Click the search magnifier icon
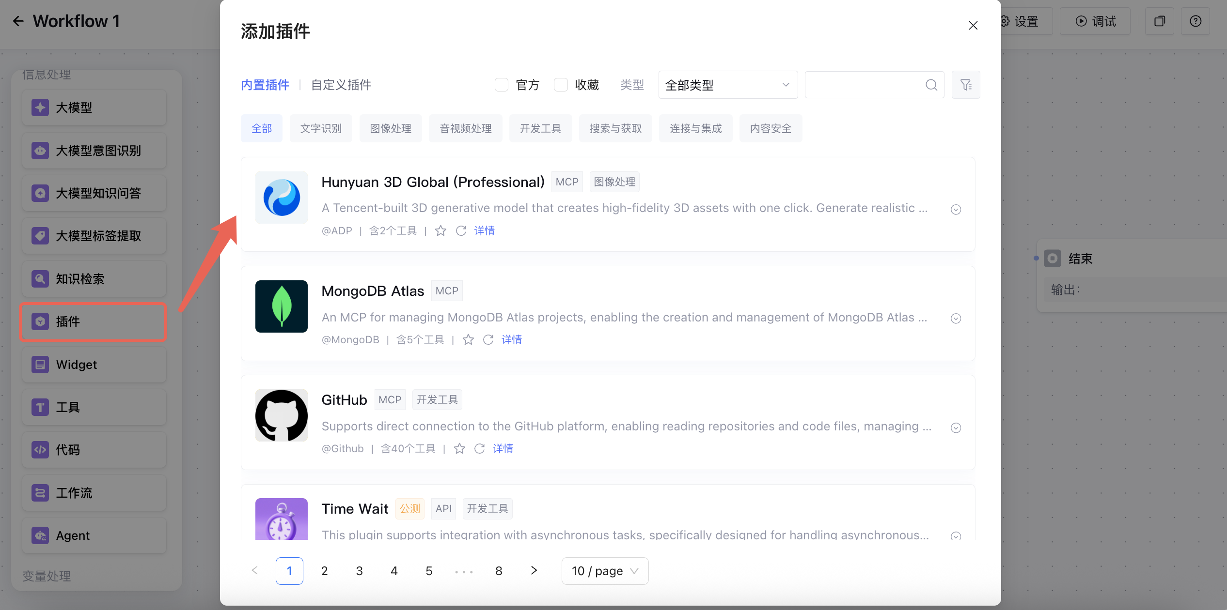The width and height of the screenshot is (1227, 610). click(931, 85)
